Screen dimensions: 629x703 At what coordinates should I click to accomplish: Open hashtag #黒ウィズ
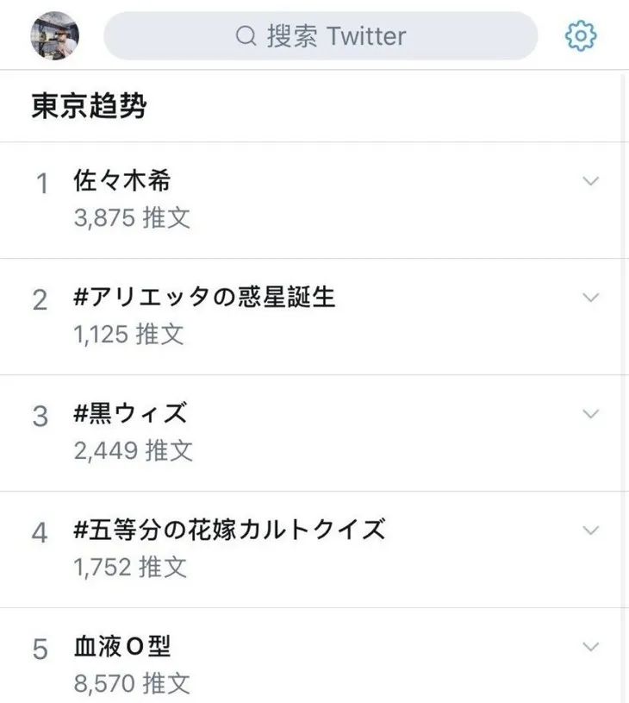tap(130, 413)
